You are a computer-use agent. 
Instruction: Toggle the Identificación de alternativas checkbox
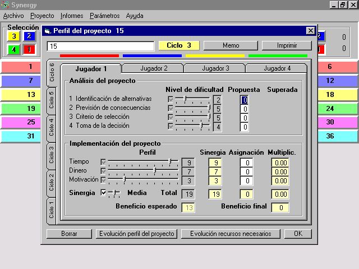(171, 99)
